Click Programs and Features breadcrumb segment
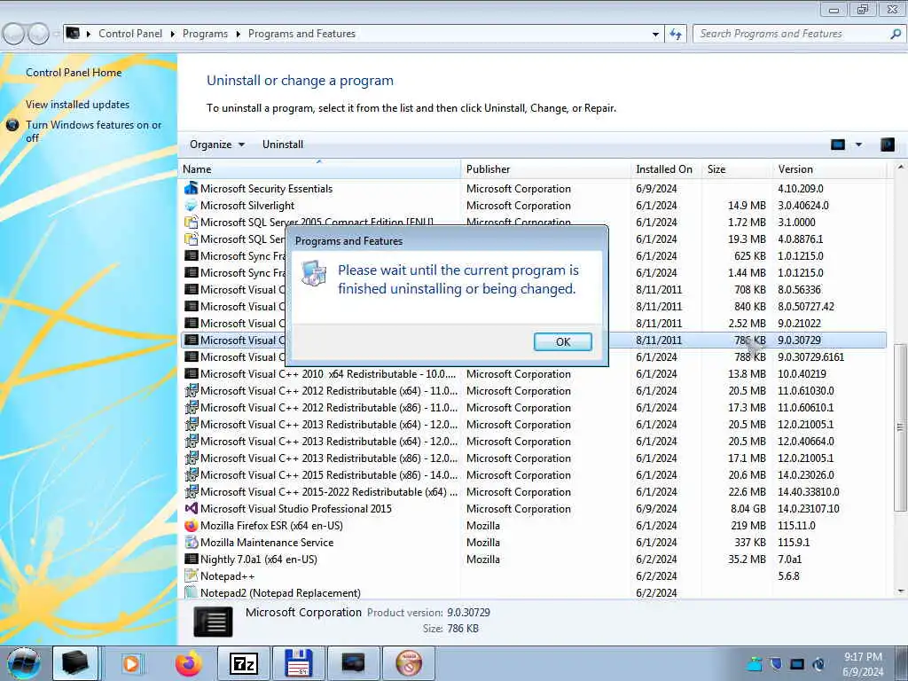 click(x=301, y=34)
